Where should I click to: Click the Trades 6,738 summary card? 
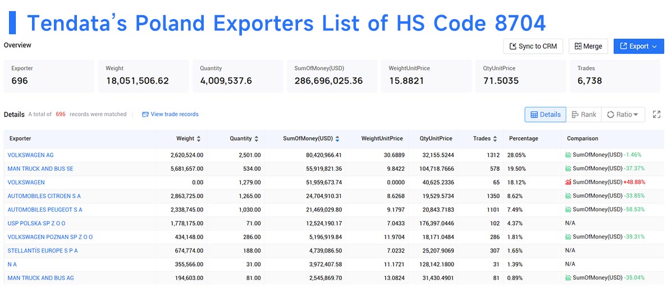tap(615, 76)
